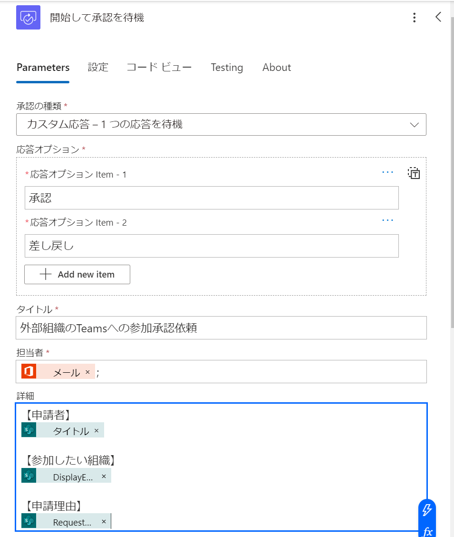Switch to the Parameters tab
The height and width of the screenshot is (537, 454).
[x=43, y=68]
